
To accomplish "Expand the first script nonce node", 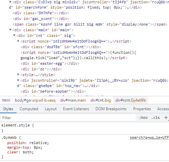I will click(19, 41).
